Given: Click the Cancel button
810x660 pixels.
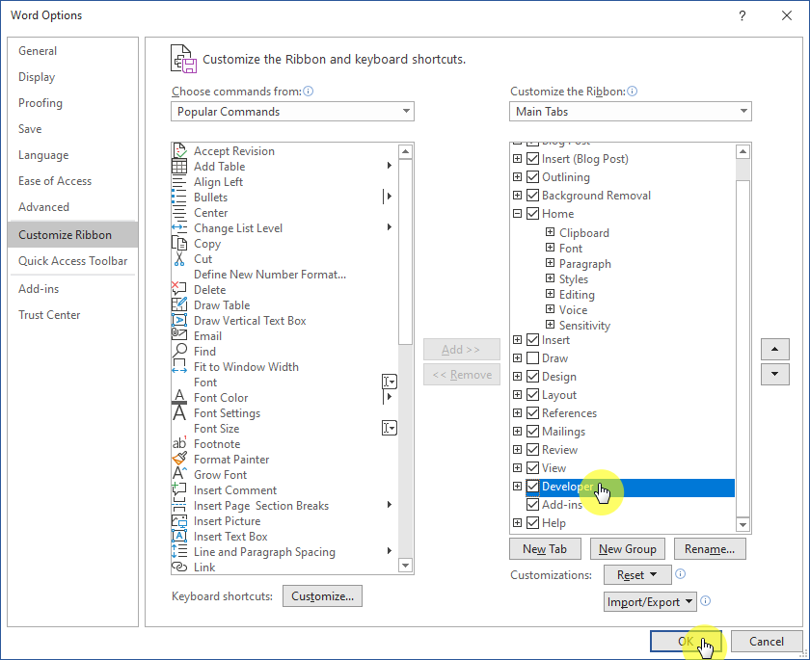Looking at the screenshot, I should (766, 642).
